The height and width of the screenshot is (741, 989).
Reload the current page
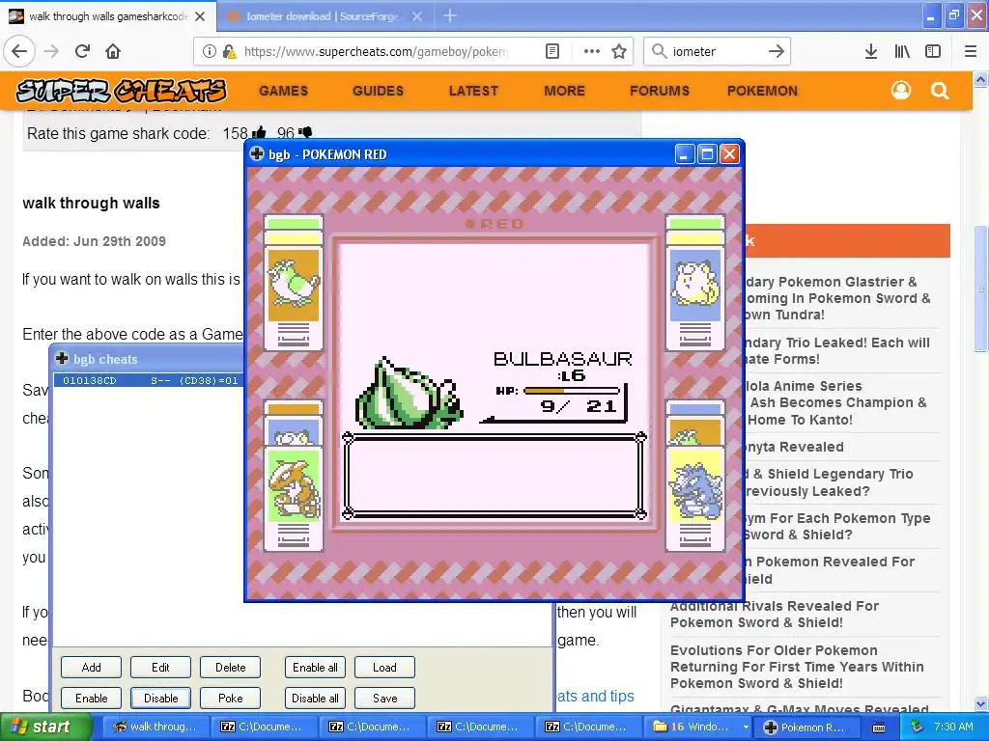(x=83, y=52)
